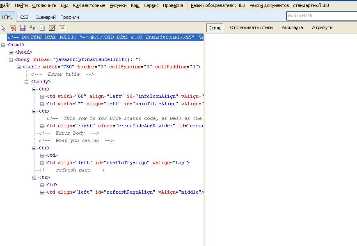Click the width="60" attribute on infoIconAlign cell
Image resolution: width=357 pixels, height=246 pixels.
coord(72,96)
